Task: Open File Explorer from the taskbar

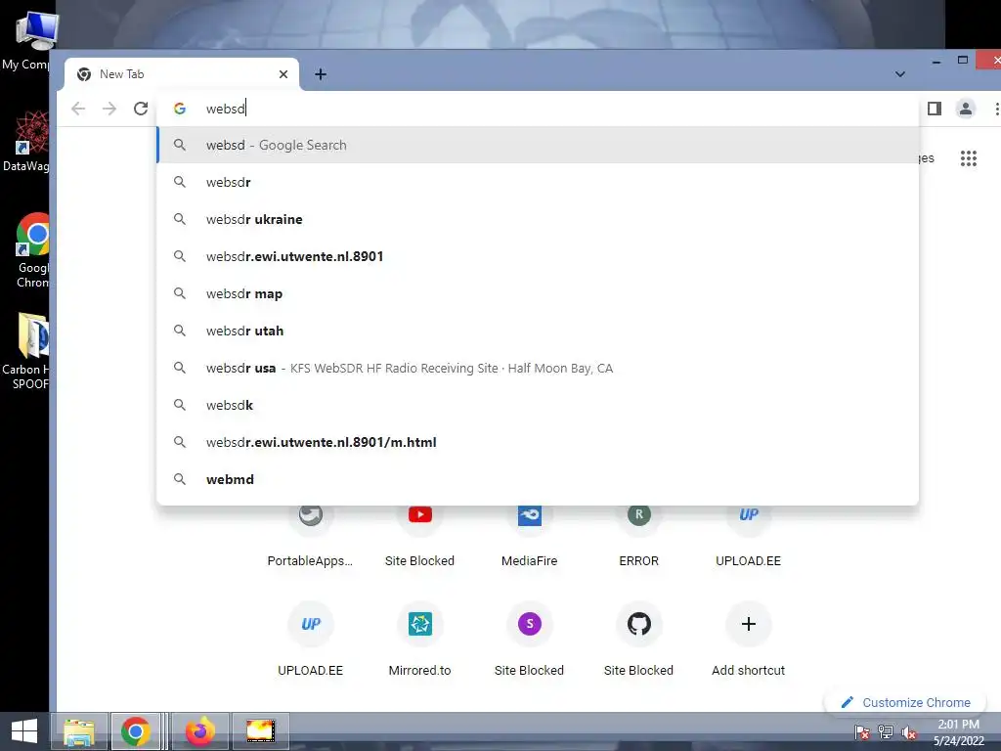Action: (x=78, y=731)
